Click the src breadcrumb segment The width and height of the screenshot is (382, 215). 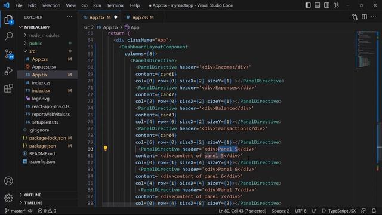coord(87,27)
